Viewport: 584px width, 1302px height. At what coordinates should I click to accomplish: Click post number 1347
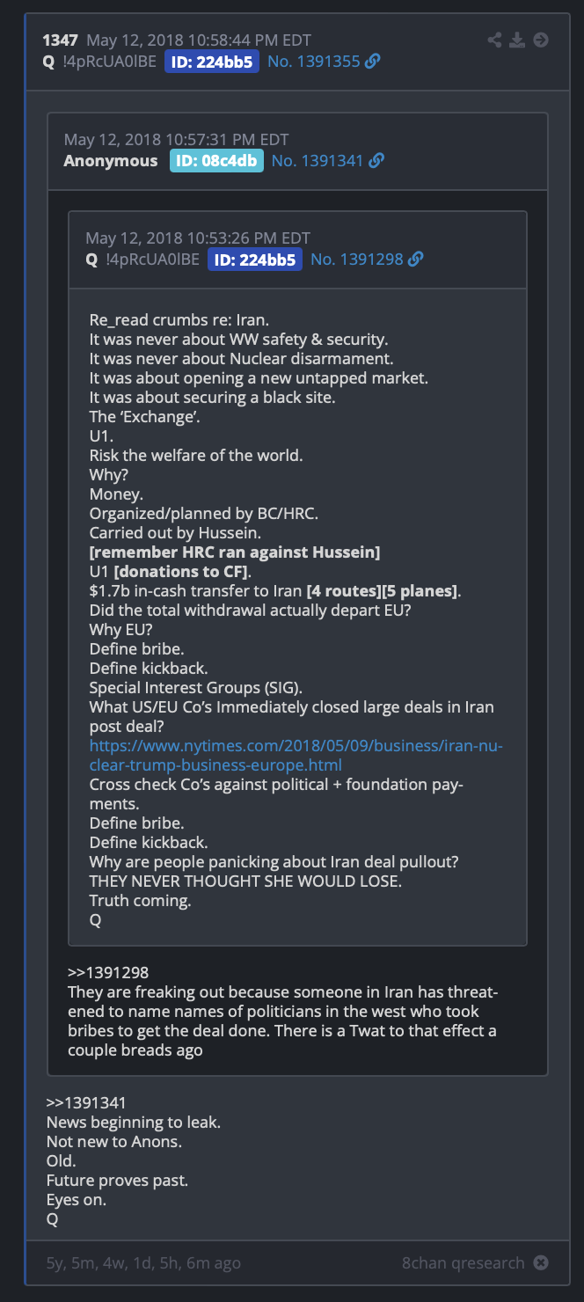(x=61, y=40)
